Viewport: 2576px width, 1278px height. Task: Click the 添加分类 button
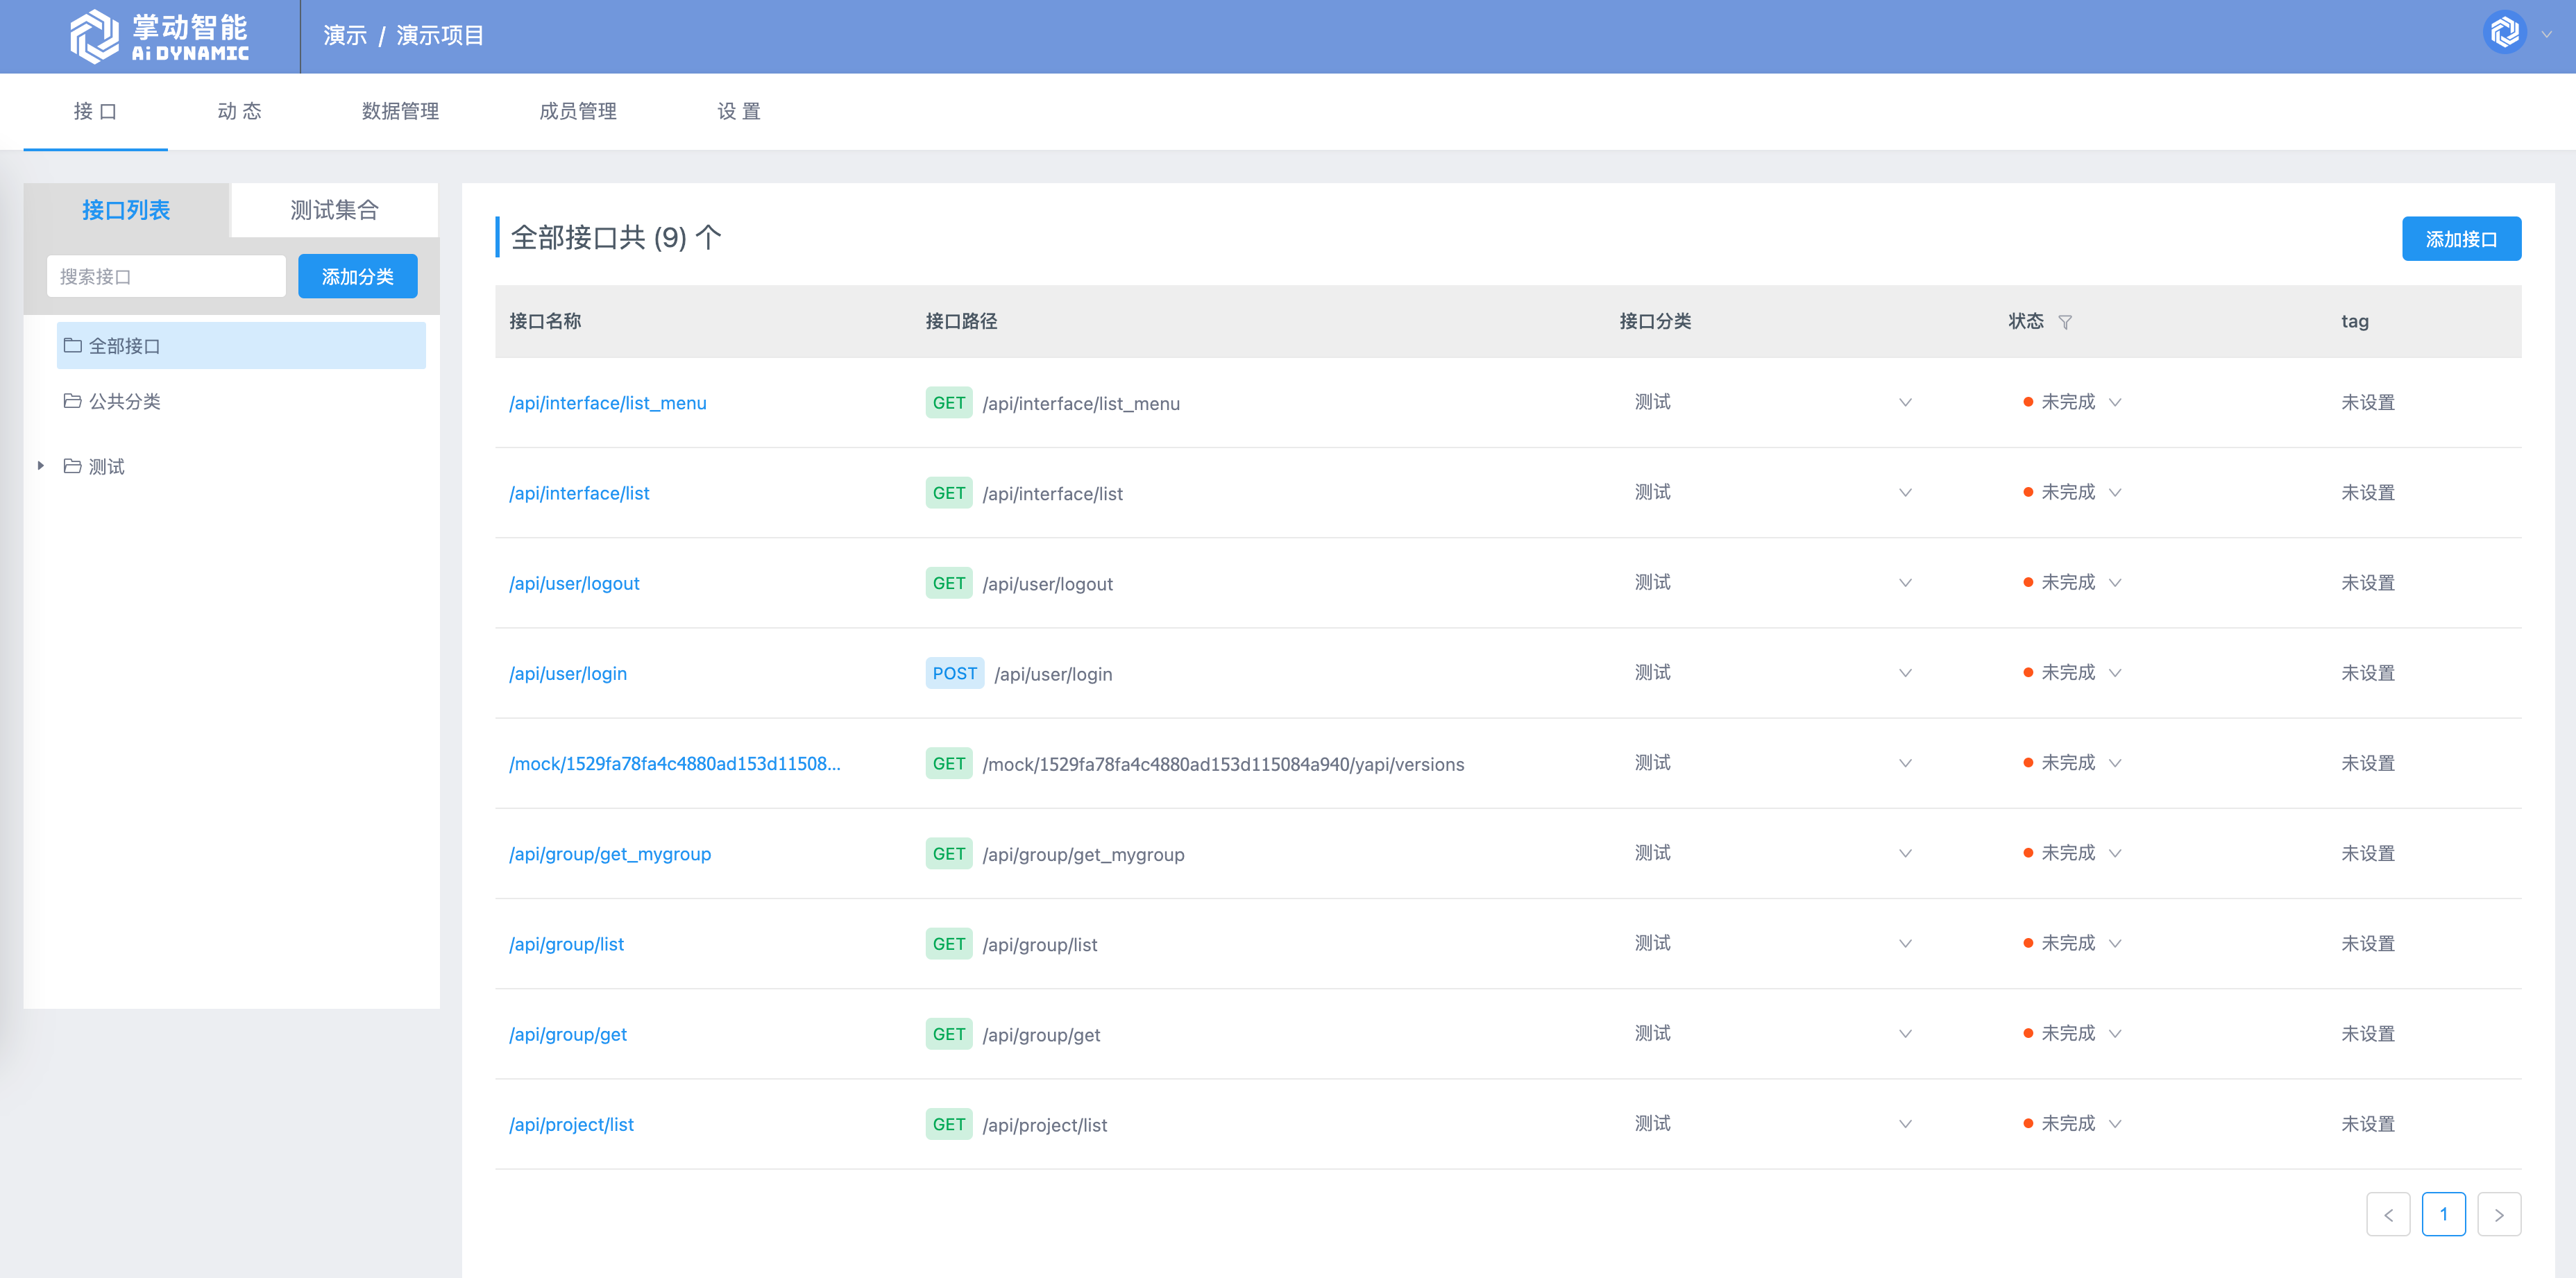click(357, 277)
